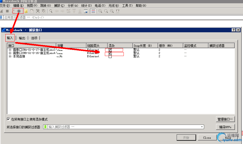Click the 混杂 column header
Viewport: 243px width, 144px height.
pyautogui.click(x=120, y=46)
